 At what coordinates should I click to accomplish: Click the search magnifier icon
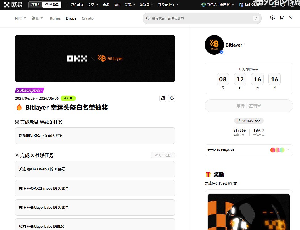tap(148, 18)
